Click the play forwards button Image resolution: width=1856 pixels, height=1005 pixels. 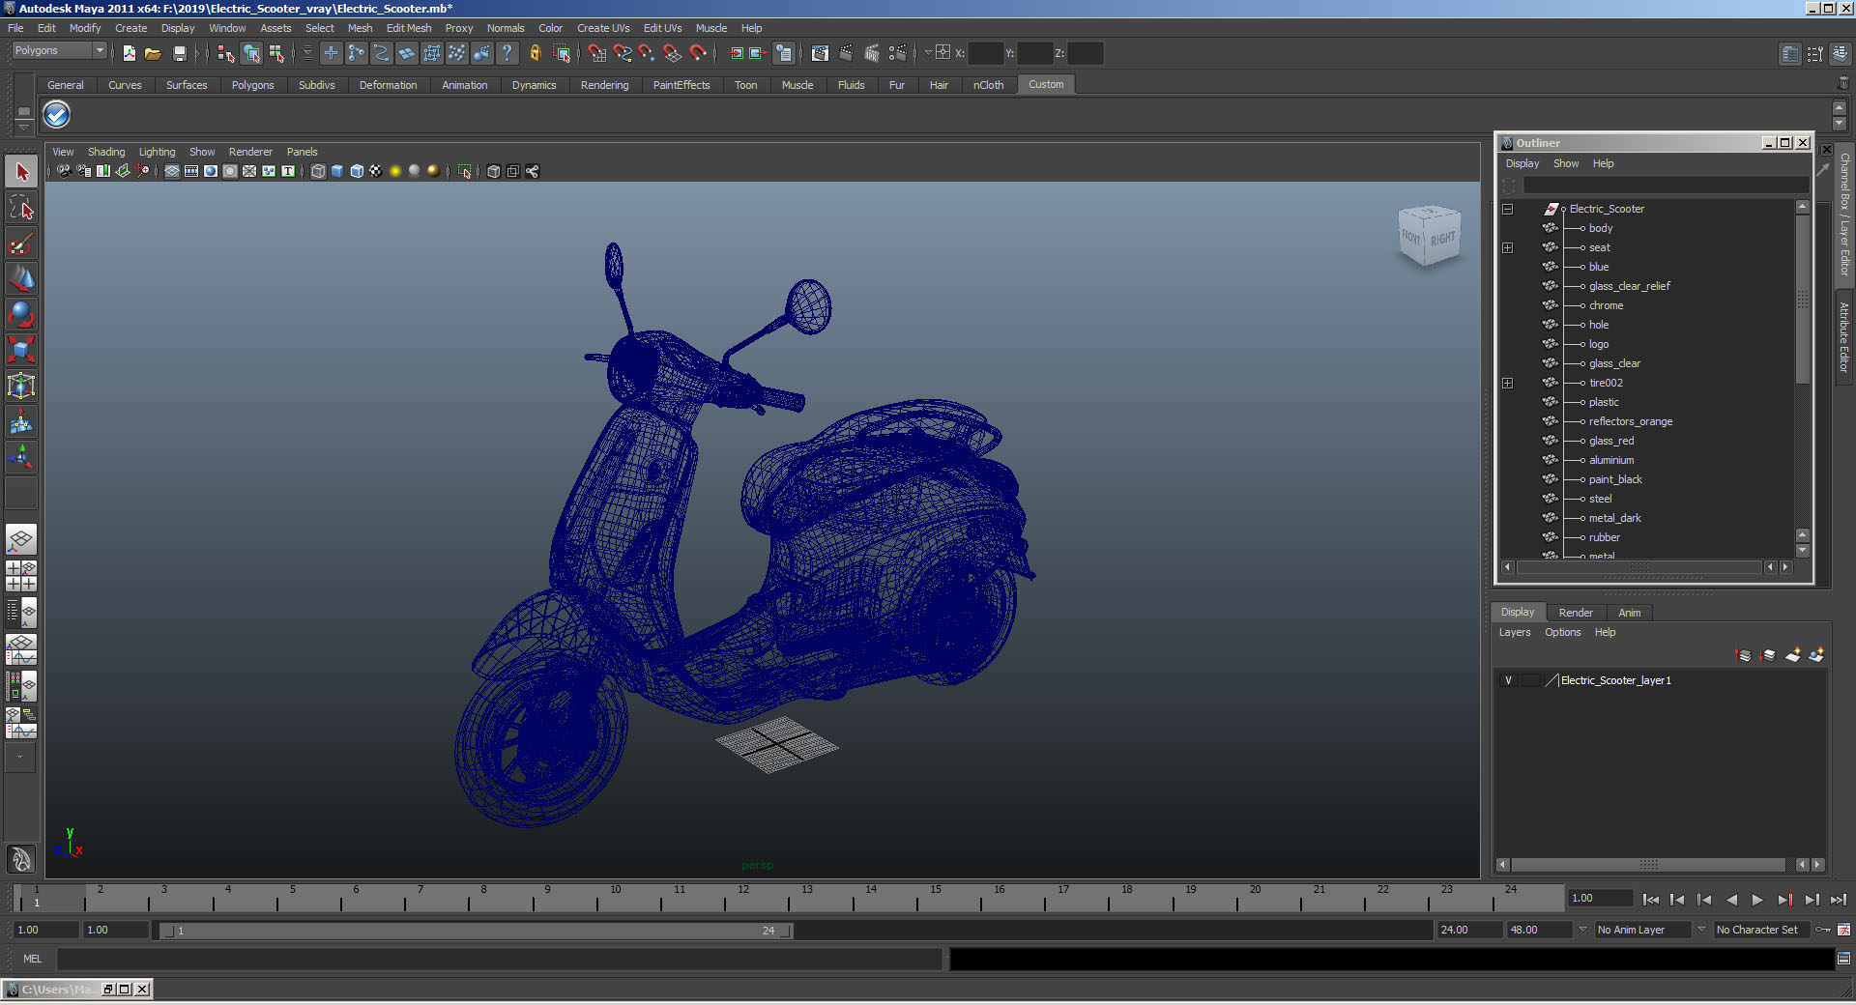point(1757,900)
